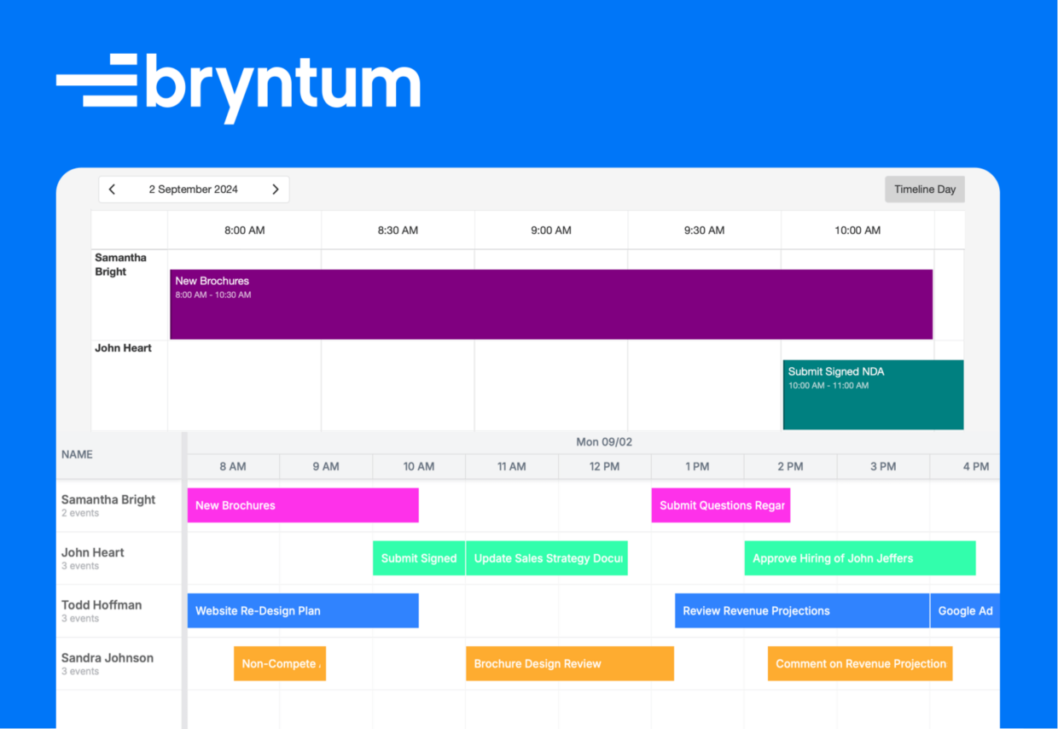Click the Mon 09/02 date header
The width and height of the screenshot is (1058, 729).
point(604,442)
